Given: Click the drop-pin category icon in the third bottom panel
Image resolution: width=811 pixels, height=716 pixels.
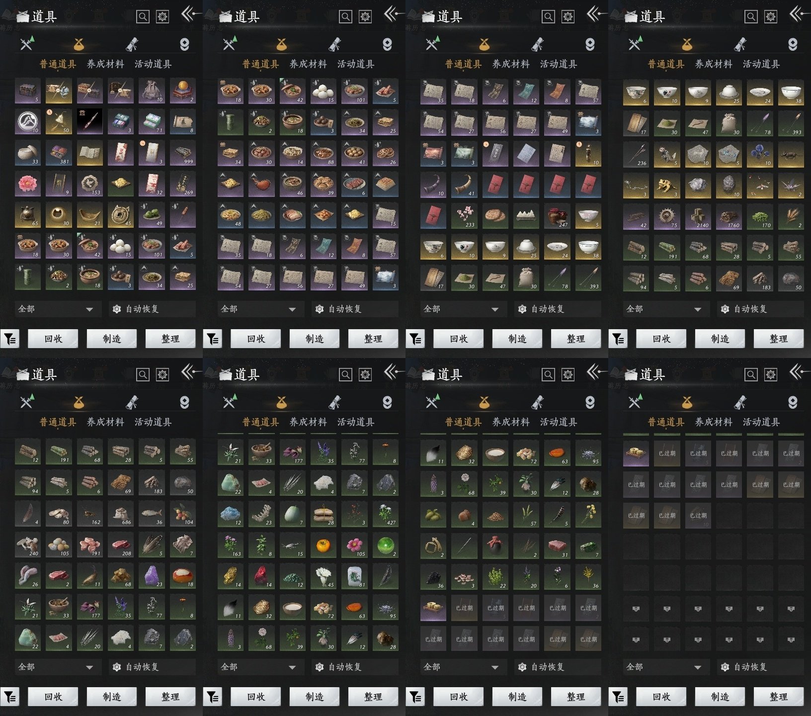Looking at the screenshot, I should coord(590,402).
